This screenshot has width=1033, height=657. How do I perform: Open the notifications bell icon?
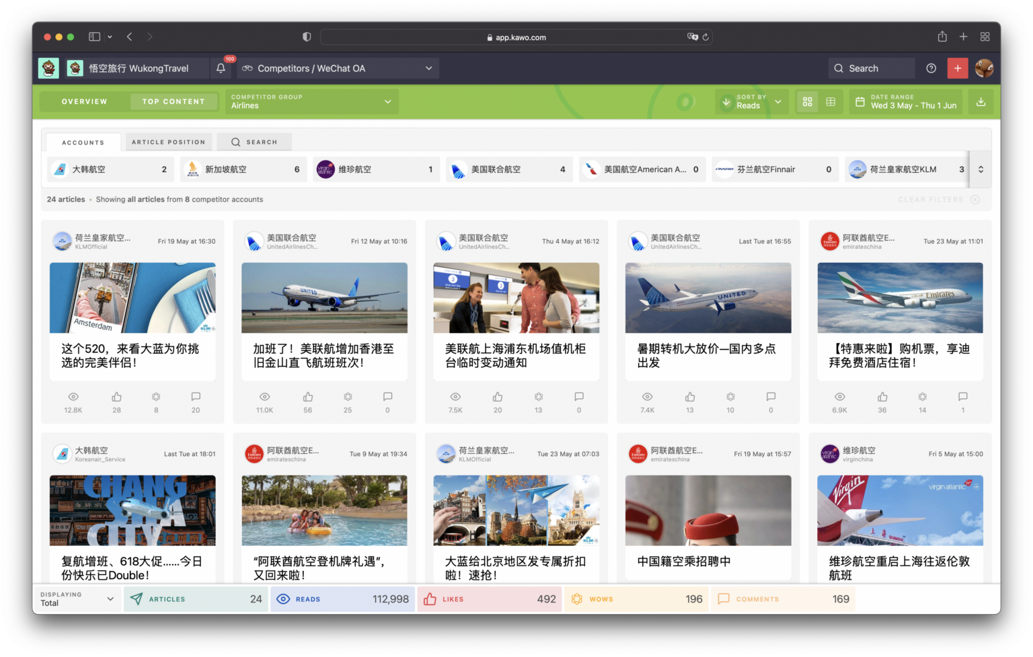[221, 68]
